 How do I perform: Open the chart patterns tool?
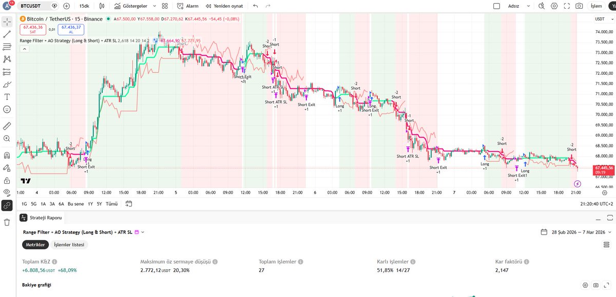[7, 59]
